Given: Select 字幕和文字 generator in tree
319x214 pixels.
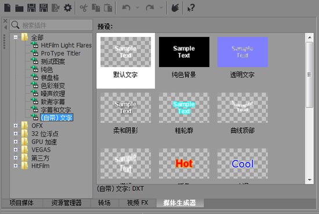Looking at the screenshot, I should coord(56,110).
